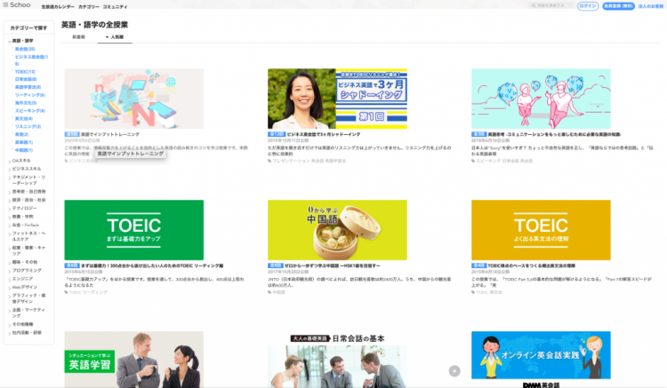Open the 英語でインプットトレーニング thumbnail

click(x=134, y=99)
